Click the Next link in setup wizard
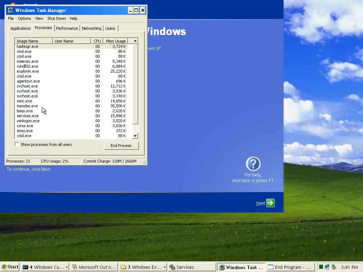 point(261,203)
